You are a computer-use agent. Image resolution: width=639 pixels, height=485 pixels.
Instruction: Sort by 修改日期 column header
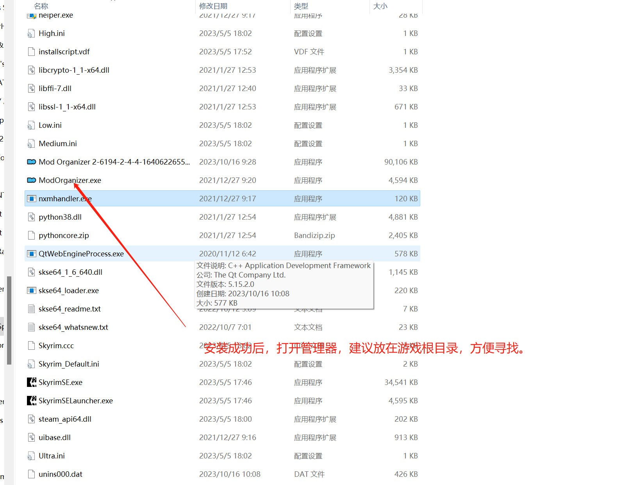click(213, 6)
